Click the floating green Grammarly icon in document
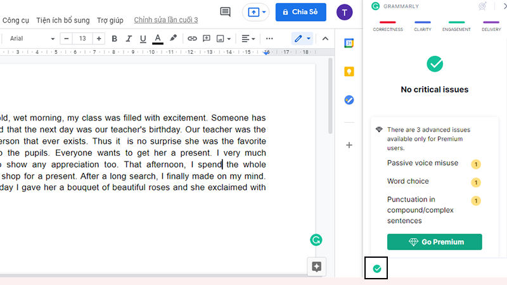507x285 pixels. [x=316, y=240]
